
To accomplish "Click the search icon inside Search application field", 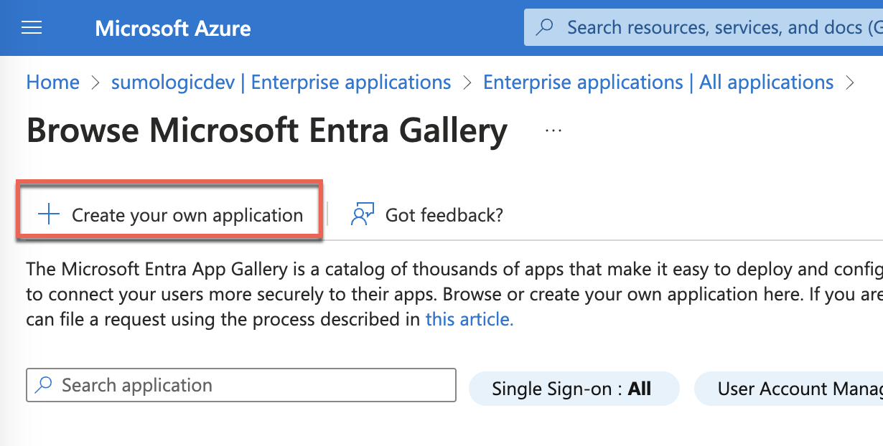I will coord(43,385).
